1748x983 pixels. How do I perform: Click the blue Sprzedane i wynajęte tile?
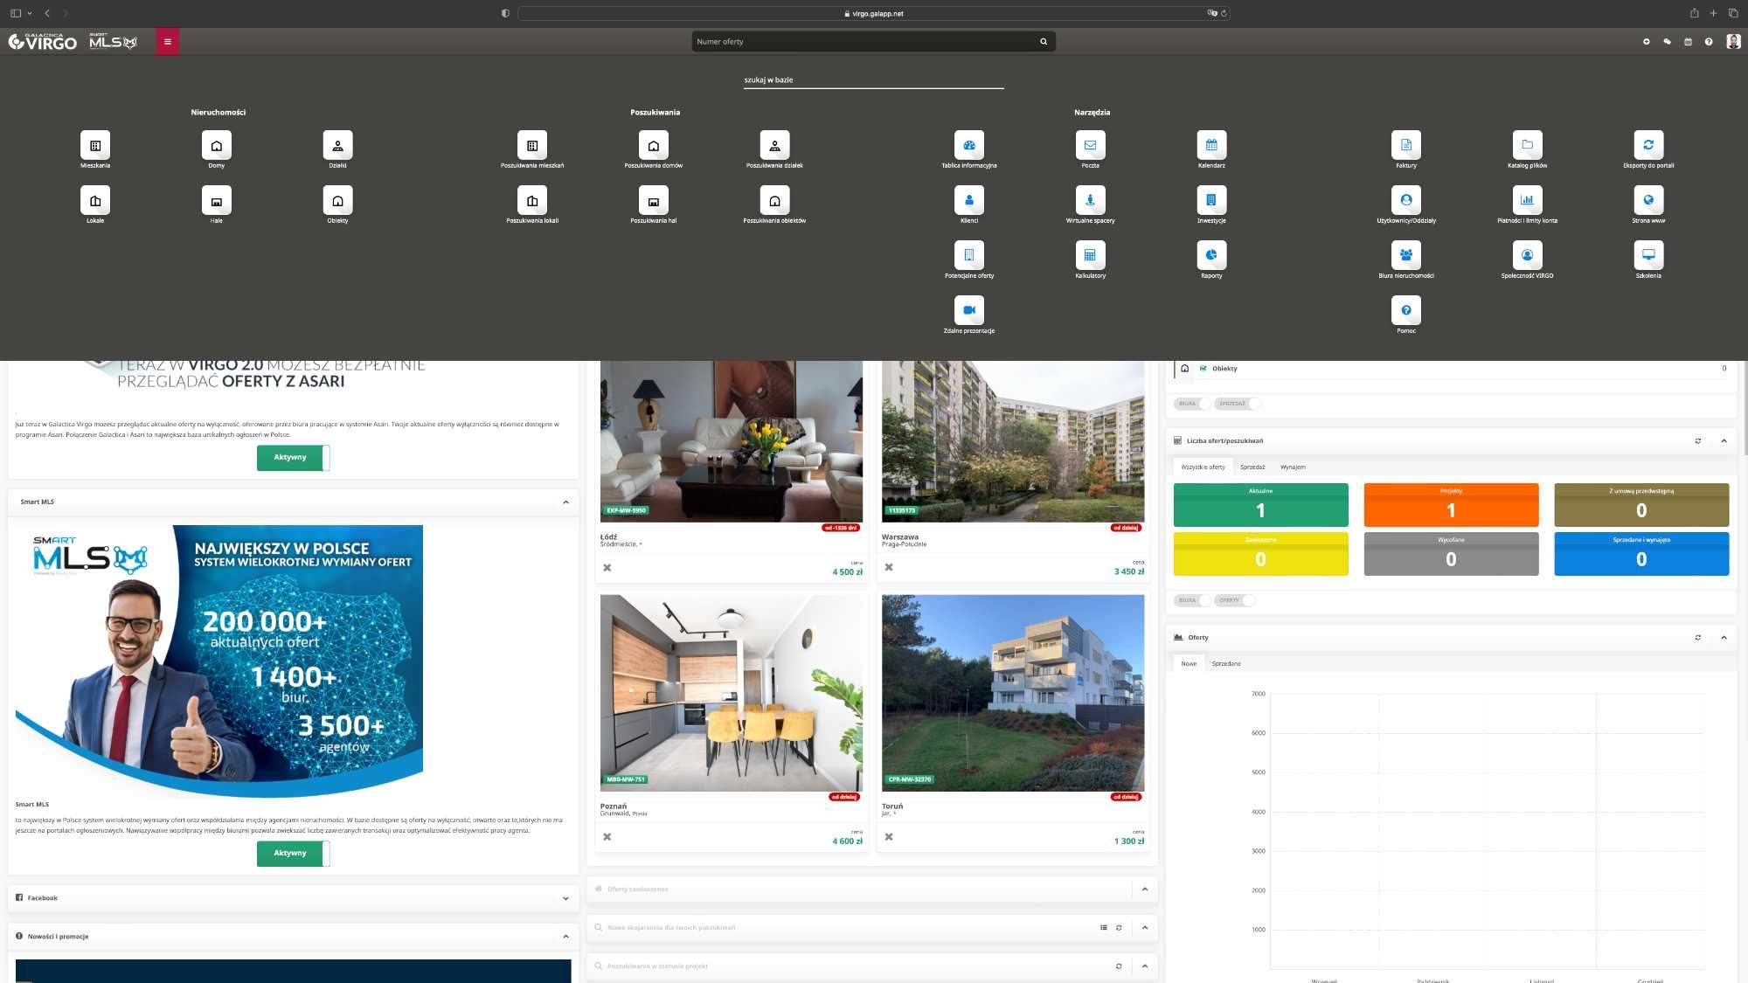click(1641, 554)
